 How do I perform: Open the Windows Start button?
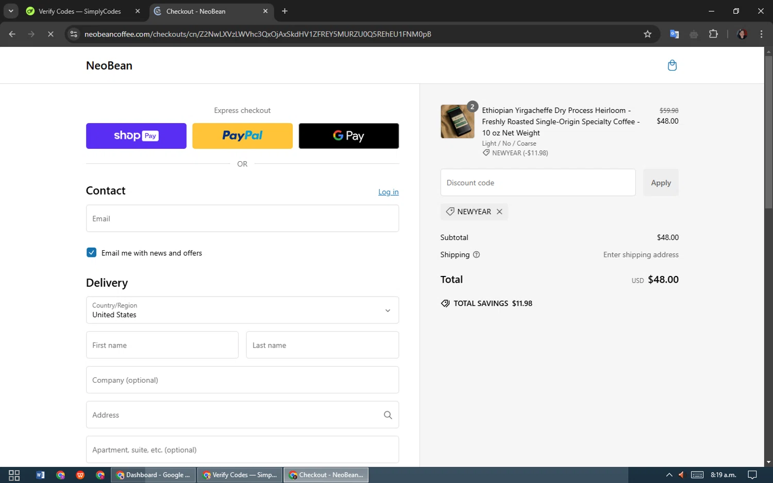(14, 475)
